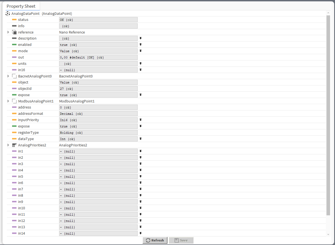Screen dimensions: 335x245
Task: Expand the reference tree node
Action: coord(8,32)
